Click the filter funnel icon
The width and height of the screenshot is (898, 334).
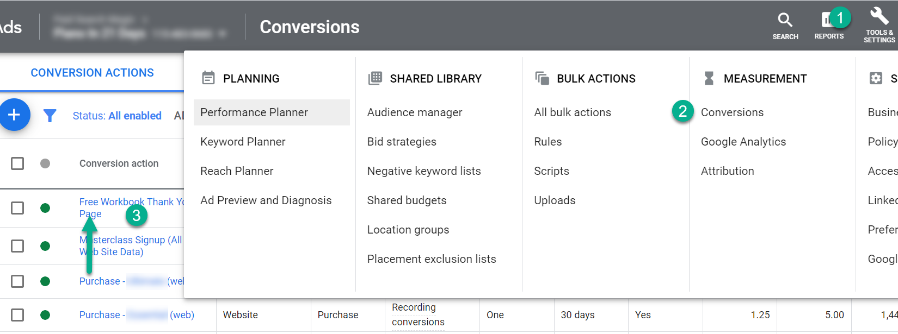(x=50, y=115)
